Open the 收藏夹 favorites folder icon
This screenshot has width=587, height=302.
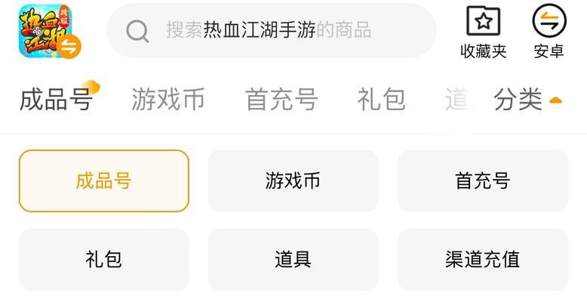[x=483, y=21]
